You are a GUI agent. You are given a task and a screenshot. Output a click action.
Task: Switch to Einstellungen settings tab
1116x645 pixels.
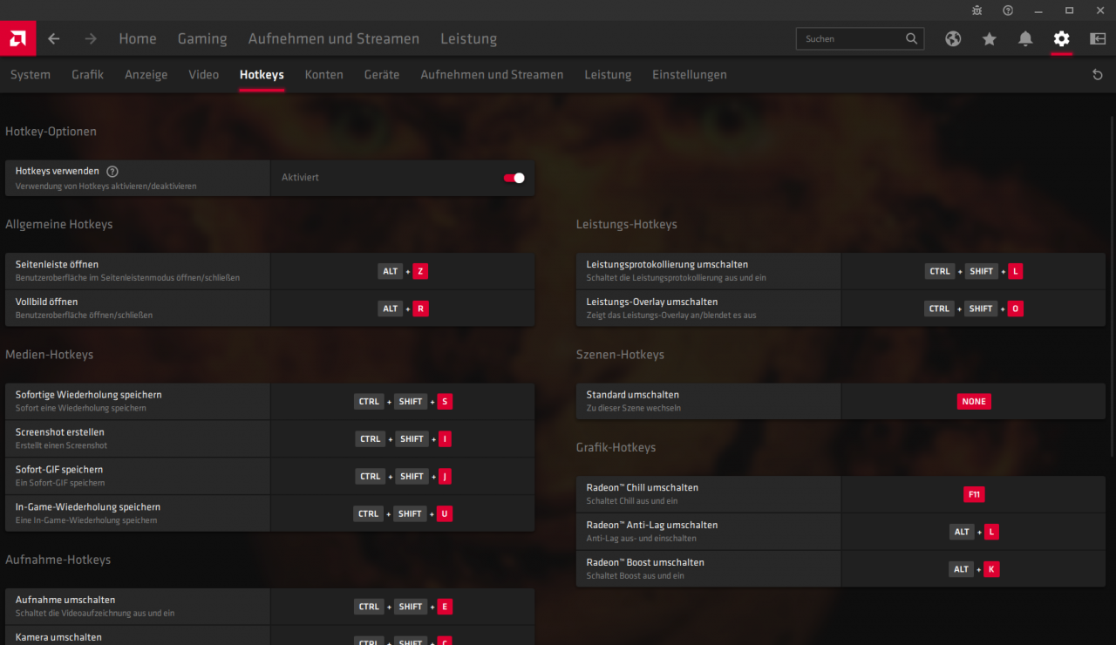point(690,75)
